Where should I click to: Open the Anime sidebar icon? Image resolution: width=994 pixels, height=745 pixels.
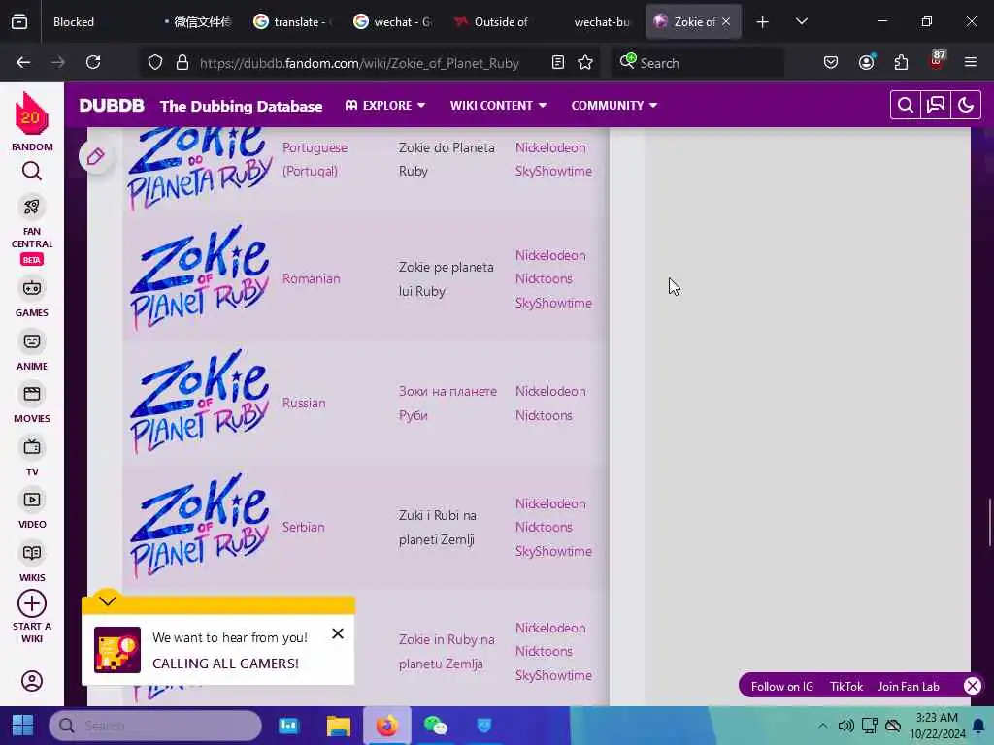point(32,341)
